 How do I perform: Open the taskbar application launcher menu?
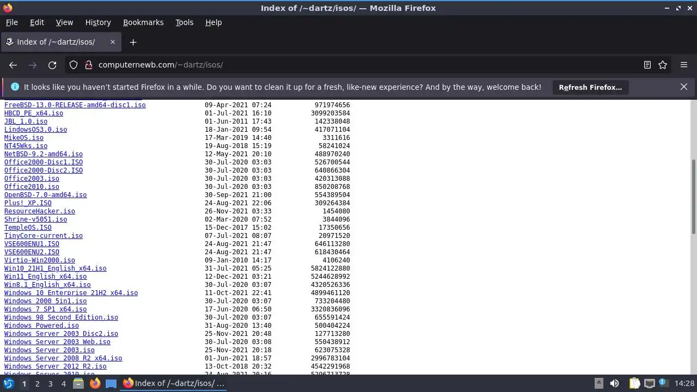(x=9, y=383)
